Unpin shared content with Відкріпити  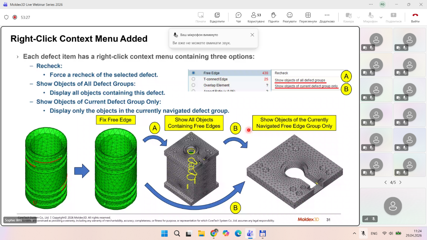(x=217, y=17)
